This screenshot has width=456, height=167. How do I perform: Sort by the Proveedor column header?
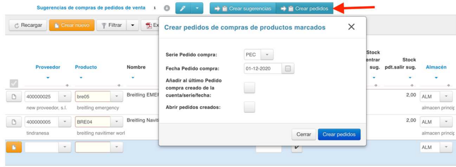48,67
